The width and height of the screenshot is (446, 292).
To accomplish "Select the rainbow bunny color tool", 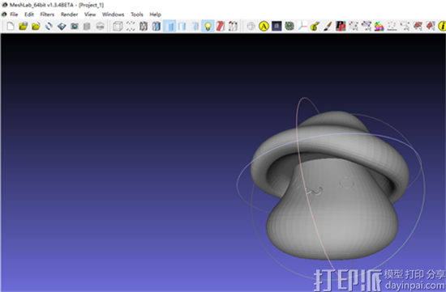I will [x=379, y=27].
